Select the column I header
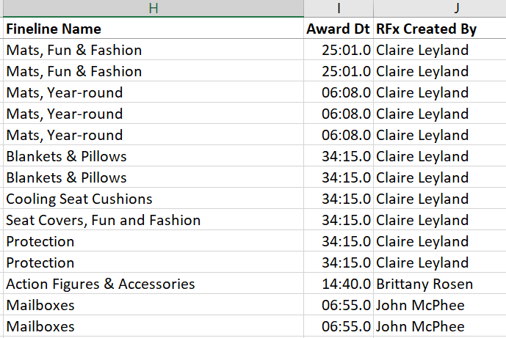 point(339,8)
